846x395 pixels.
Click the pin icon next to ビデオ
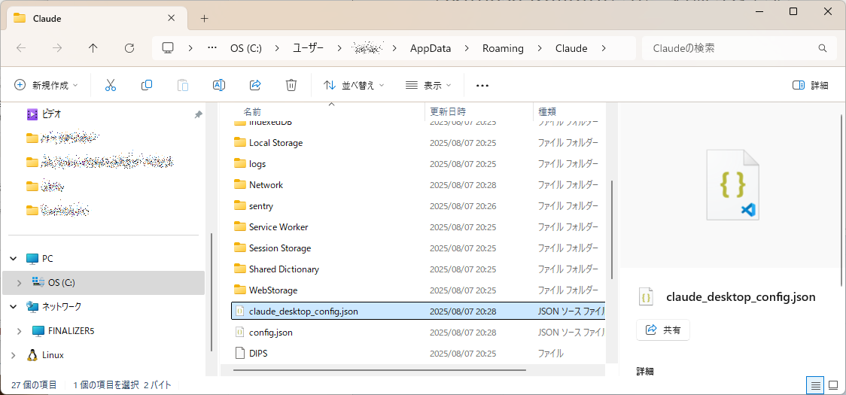tap(199, 114)
